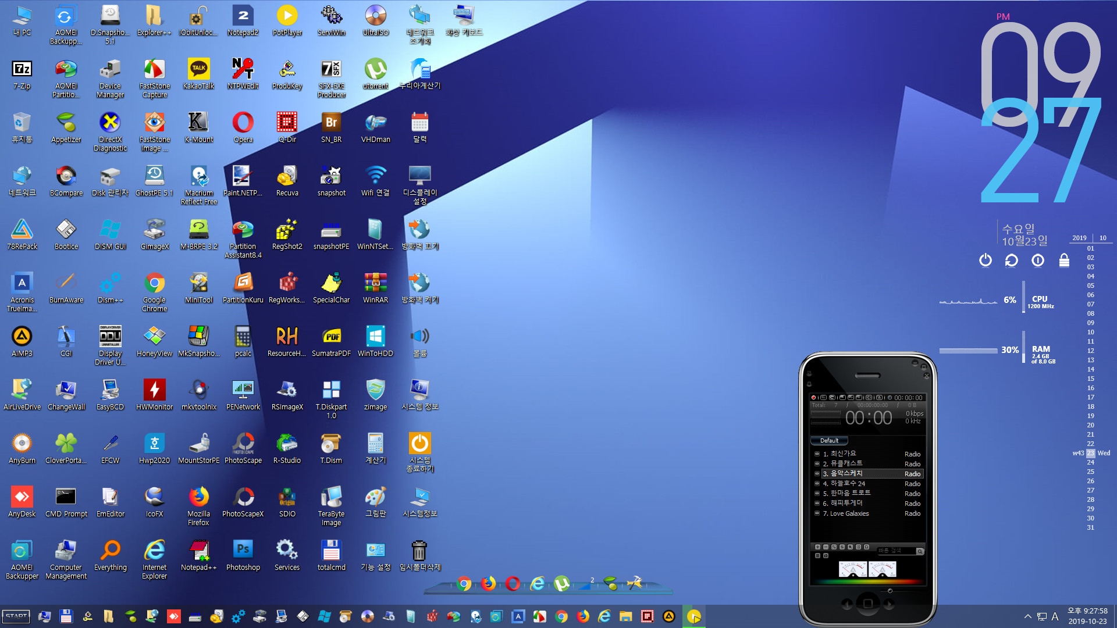Open the AIMP3 desktop icon
The width and height of the screenshot is (1117, 628).
[x=22, y=342]
